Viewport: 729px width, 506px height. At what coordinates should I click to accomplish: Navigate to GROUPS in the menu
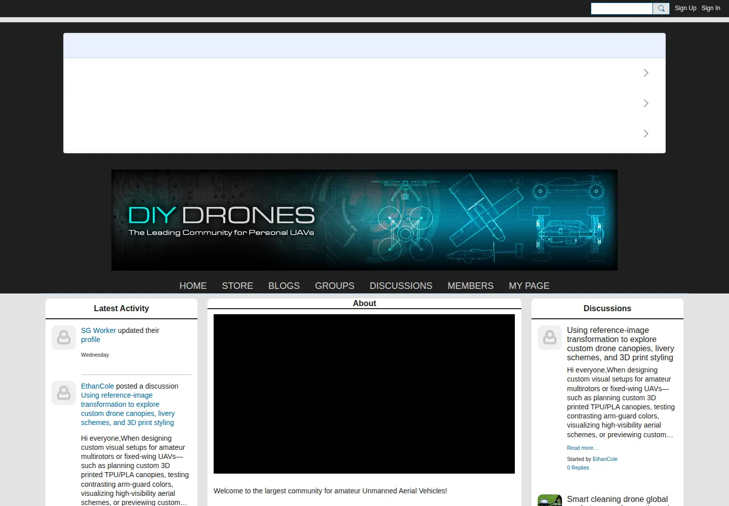pyautogui.click(x=335, y=286)
